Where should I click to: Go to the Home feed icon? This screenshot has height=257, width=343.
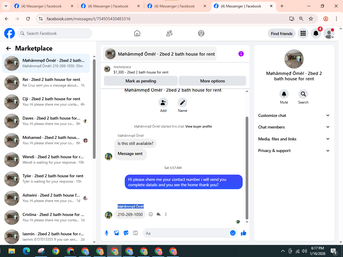click(137, 33)
